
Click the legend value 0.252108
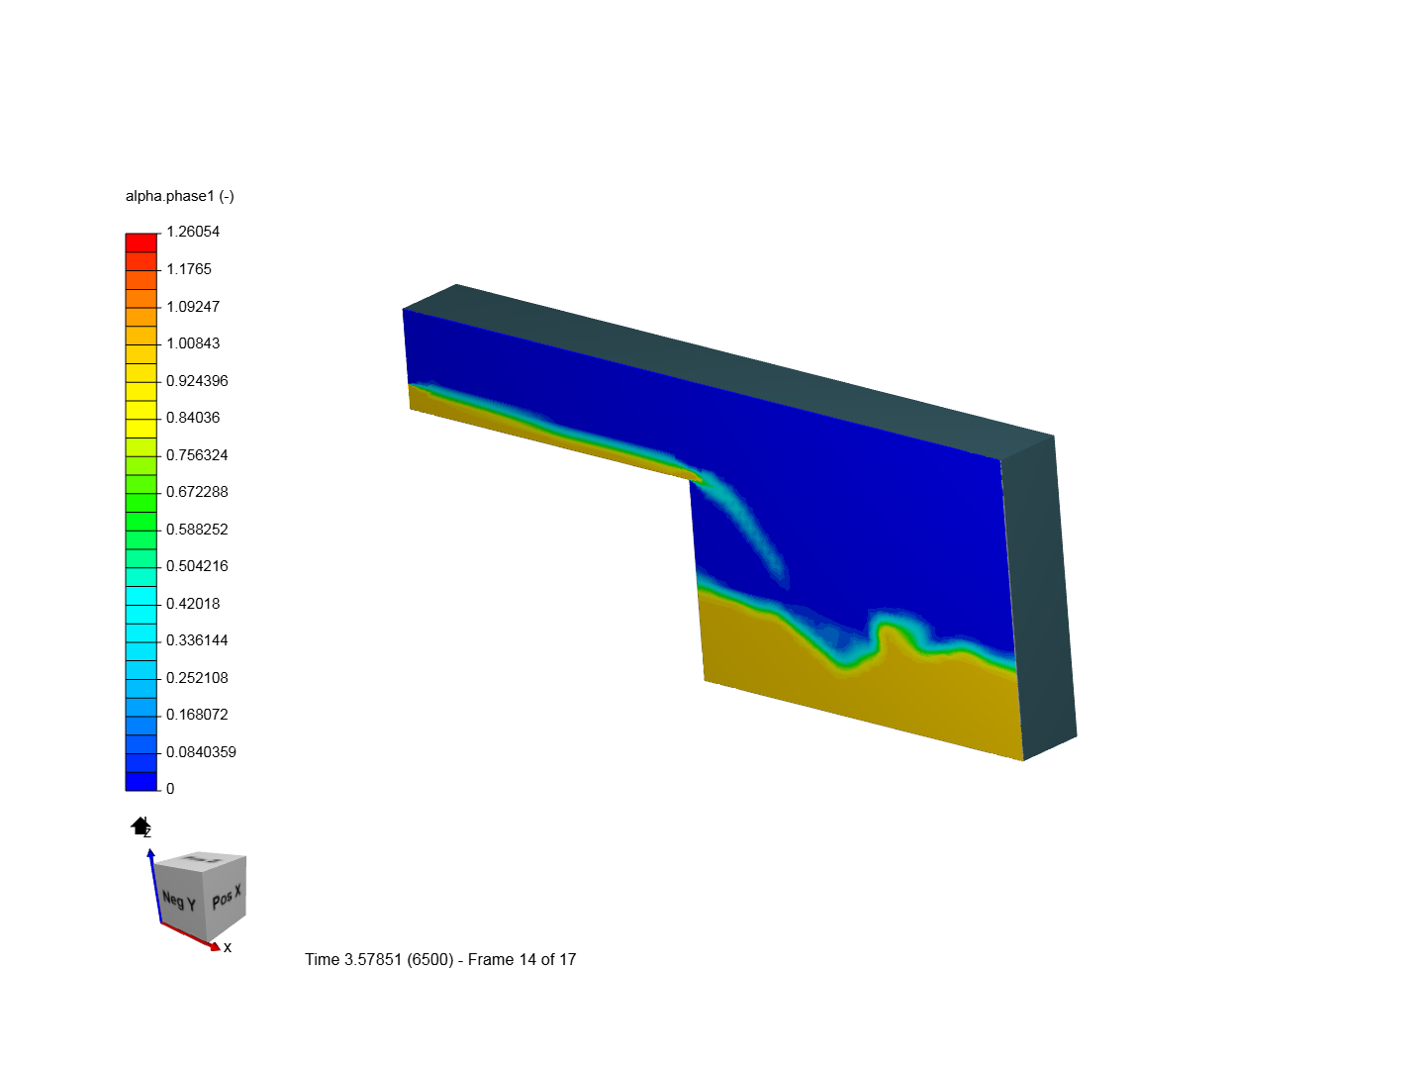point(197,678)
